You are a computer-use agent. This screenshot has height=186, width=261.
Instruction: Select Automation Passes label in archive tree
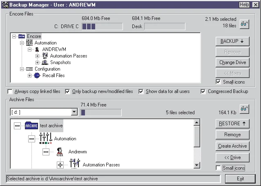(101, 165)
